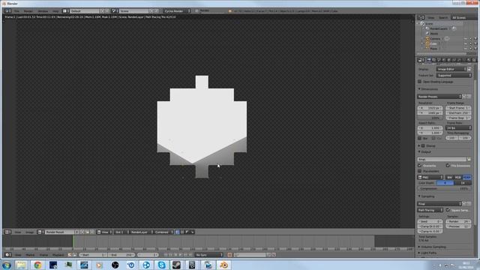Click the info editor type icon in top bar
This screenshot has height=270, width=480.
click(x=7, y=11)
